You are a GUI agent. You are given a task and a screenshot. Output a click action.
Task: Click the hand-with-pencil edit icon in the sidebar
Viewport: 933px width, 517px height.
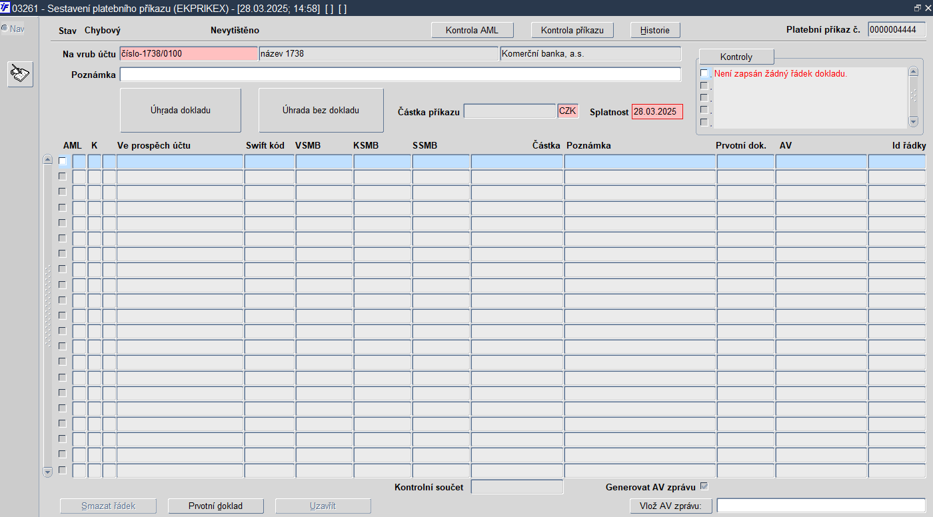(x=21, y=74)
